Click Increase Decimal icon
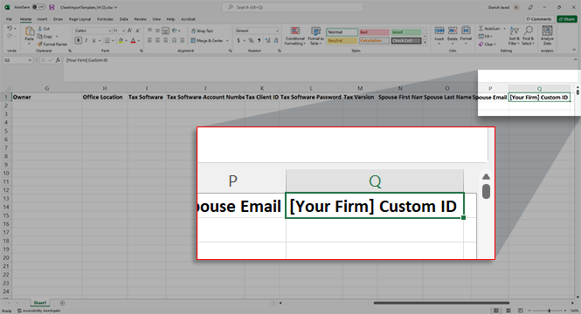This screenshot has height=314, width=581. point(267,40)
